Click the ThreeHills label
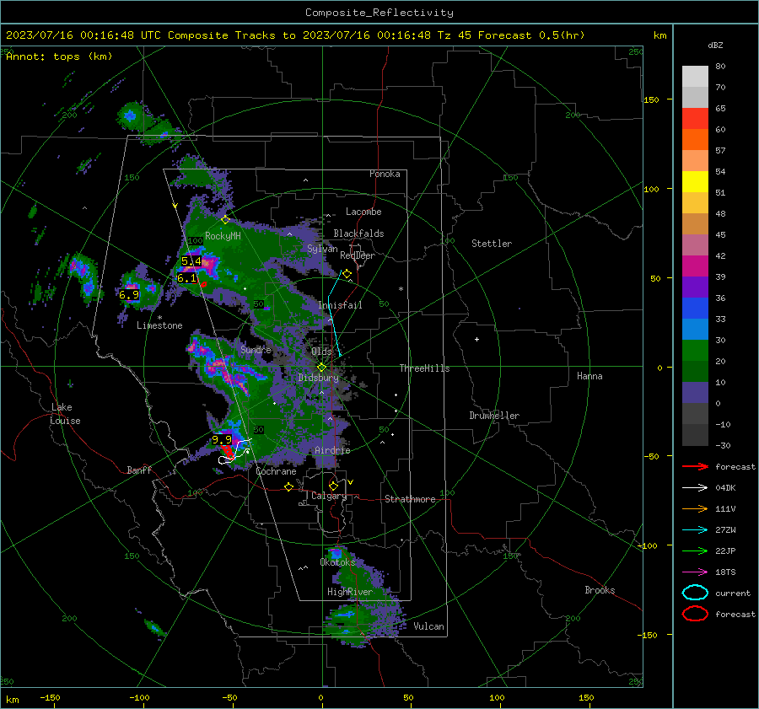Image resolution: width=759 pixels, height=709 pixels. [424, 368]
